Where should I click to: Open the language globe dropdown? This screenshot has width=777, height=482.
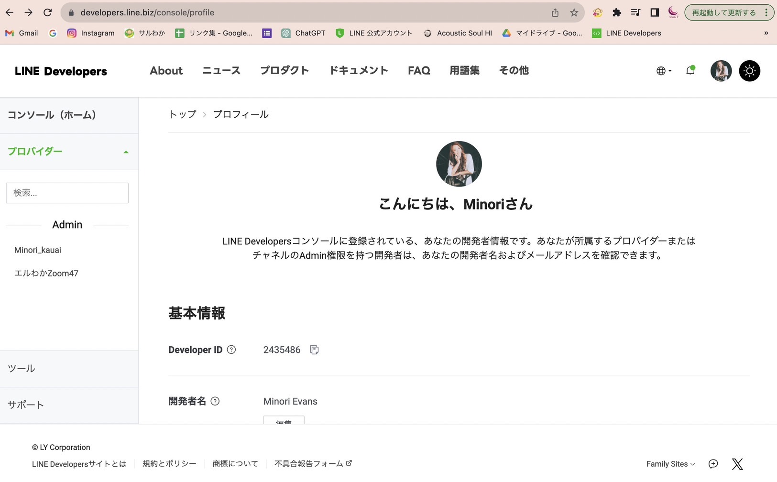(x=664, y=71)
